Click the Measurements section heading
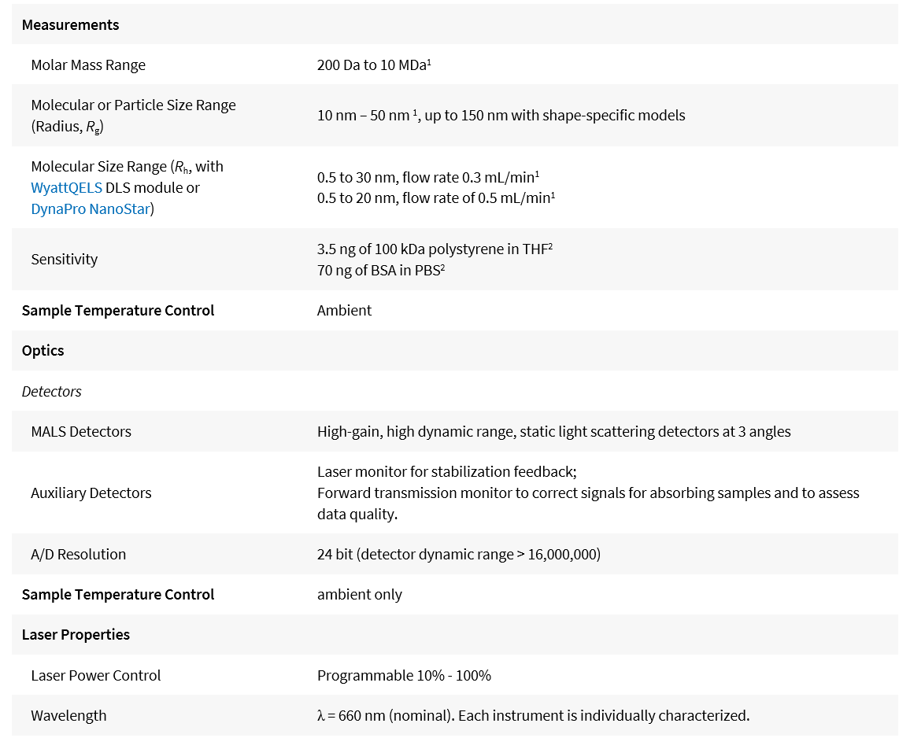899x738 pixels. pos(70,25)
